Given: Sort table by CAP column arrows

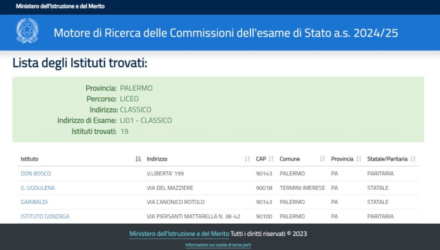Looking at the screenshot, I should coord(271,159).
